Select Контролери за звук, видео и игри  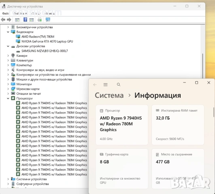point(40,70)
